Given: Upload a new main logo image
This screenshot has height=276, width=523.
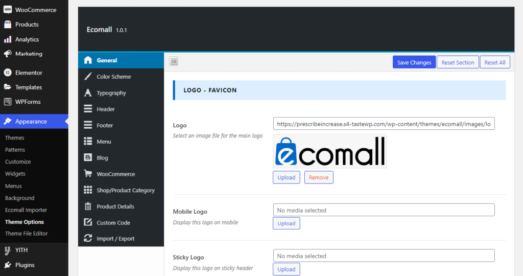Looking at the screenshot, I should (x=286, y=177).
